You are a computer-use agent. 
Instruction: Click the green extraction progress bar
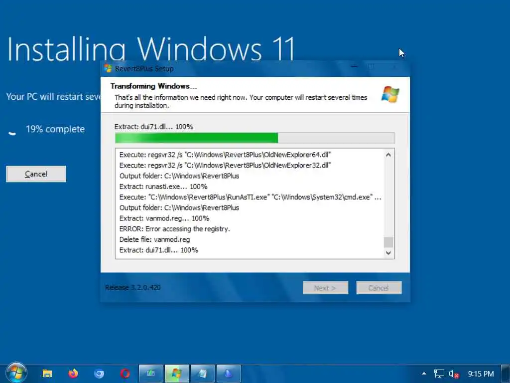click(x=255, y=138)
